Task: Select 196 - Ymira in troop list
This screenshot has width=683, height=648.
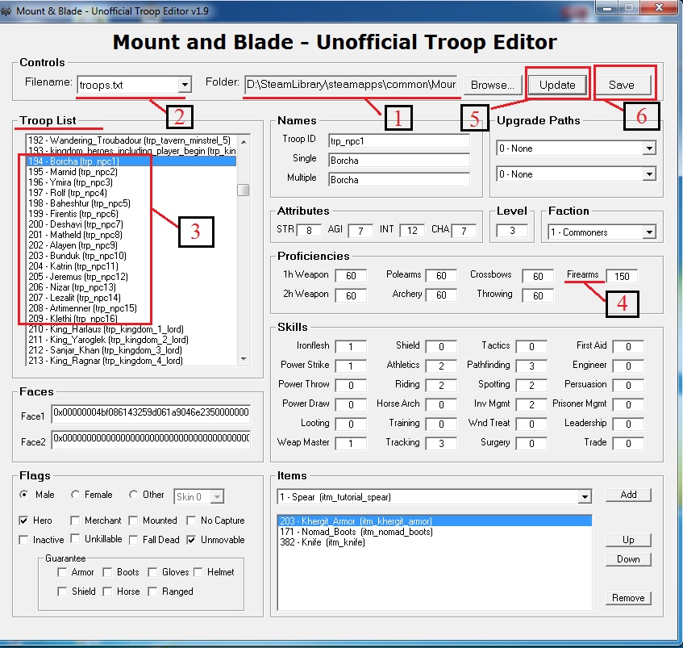Action: point(131,182)
